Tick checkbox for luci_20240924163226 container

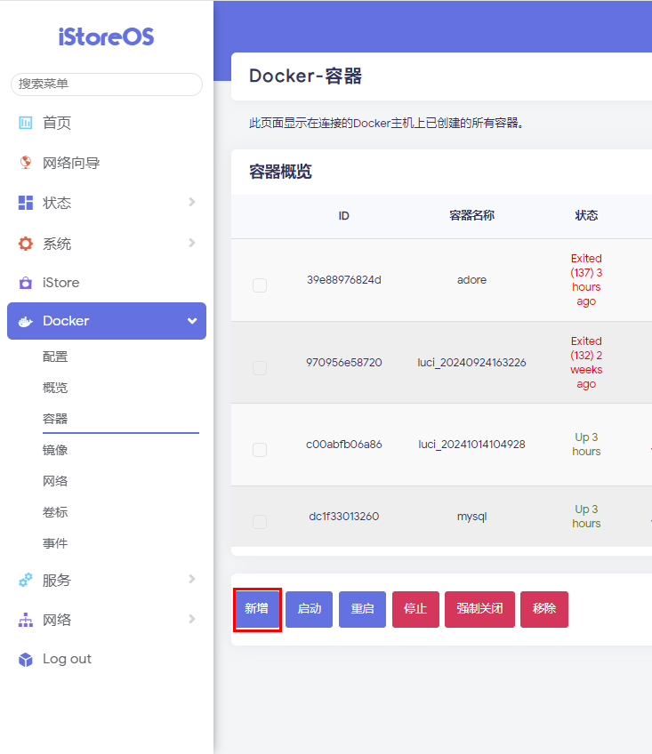(x=260, y=368)
